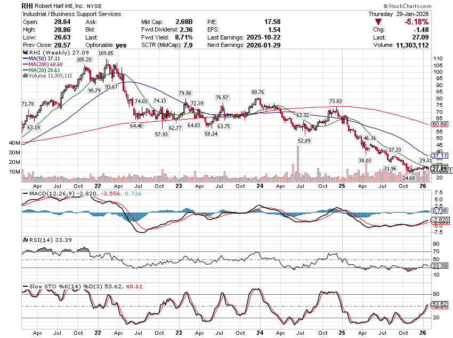Click the volume bars icon in legend
Viewport: 453px width, 338px height.
pyautogui.click(x=24, y=76)
